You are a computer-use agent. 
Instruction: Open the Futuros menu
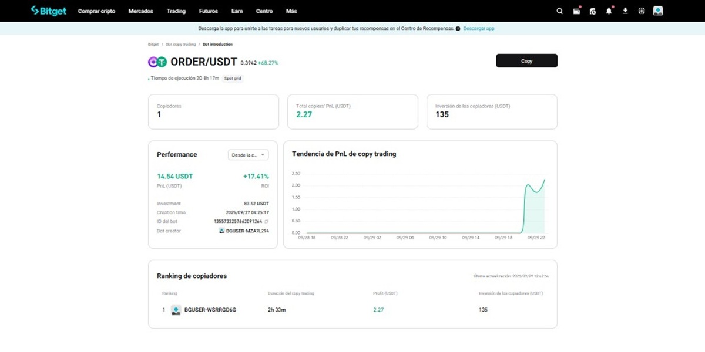tap(208, 11)
